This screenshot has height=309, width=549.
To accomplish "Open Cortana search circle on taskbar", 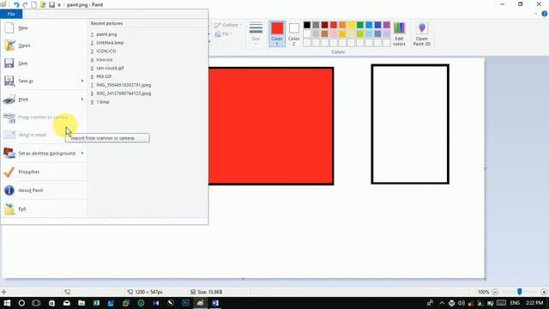I will pos(21,303).
